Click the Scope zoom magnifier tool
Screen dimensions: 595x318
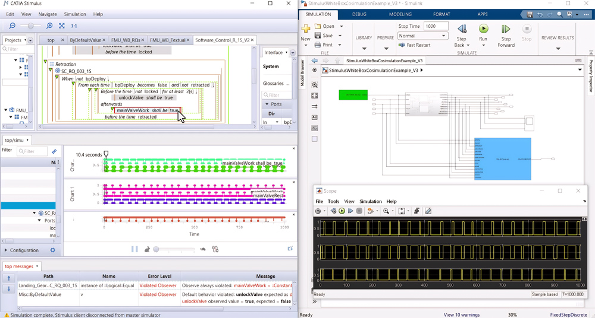click(x=386, y=211)
